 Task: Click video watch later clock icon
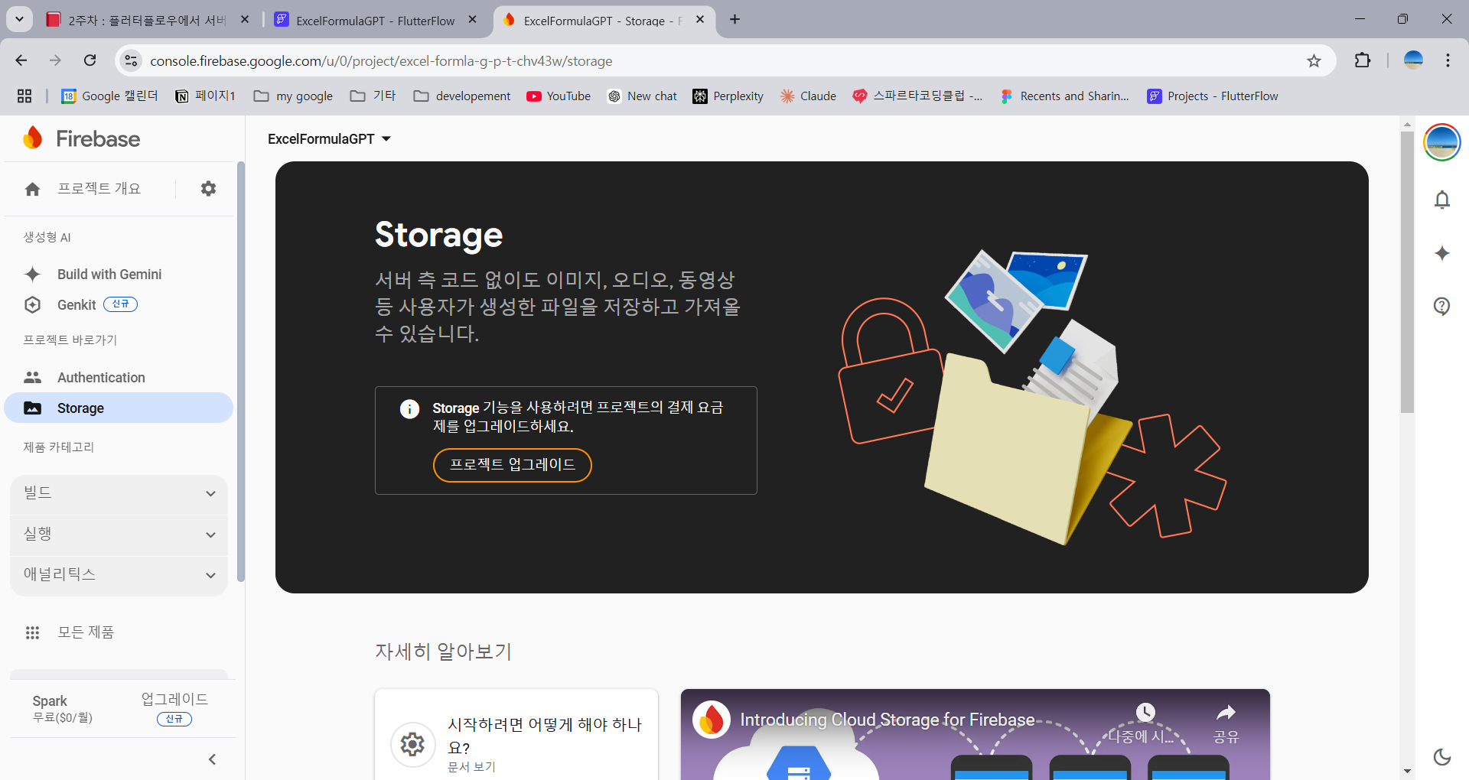pyautogui.click(x=1145, y=713)
